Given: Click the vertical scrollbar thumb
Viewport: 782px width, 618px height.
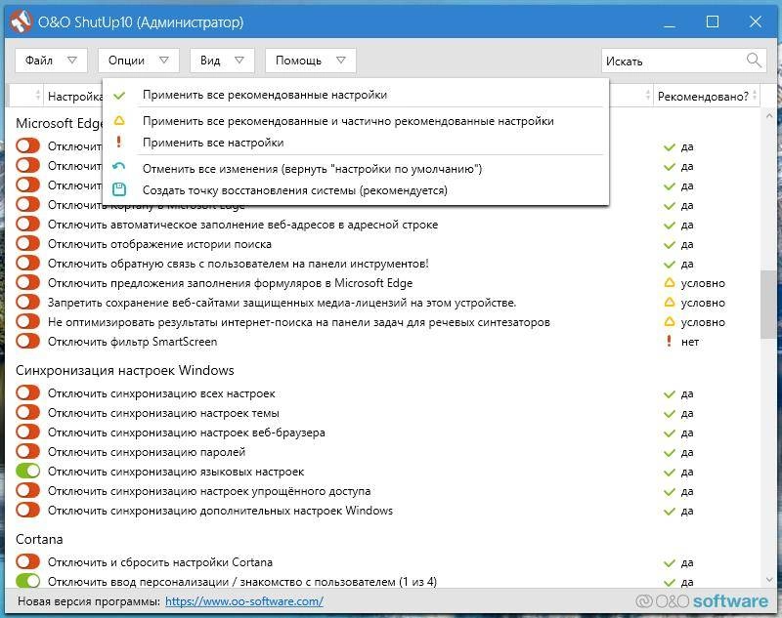Looking at the screenshot, I should tap(767, 305).
